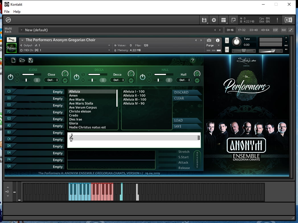Image resolution: width=298 pixels, height=223 pixels.
Task: Collapse rack instruments with the arrows icon
Action: 291,30
